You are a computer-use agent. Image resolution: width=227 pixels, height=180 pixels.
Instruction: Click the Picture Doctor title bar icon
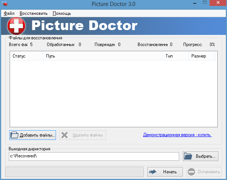5,4
